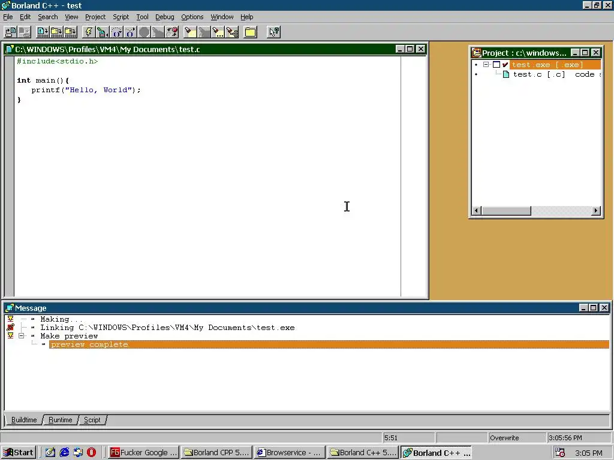Toggle breakpoint with the red dot icon

[x=172, y=32]
